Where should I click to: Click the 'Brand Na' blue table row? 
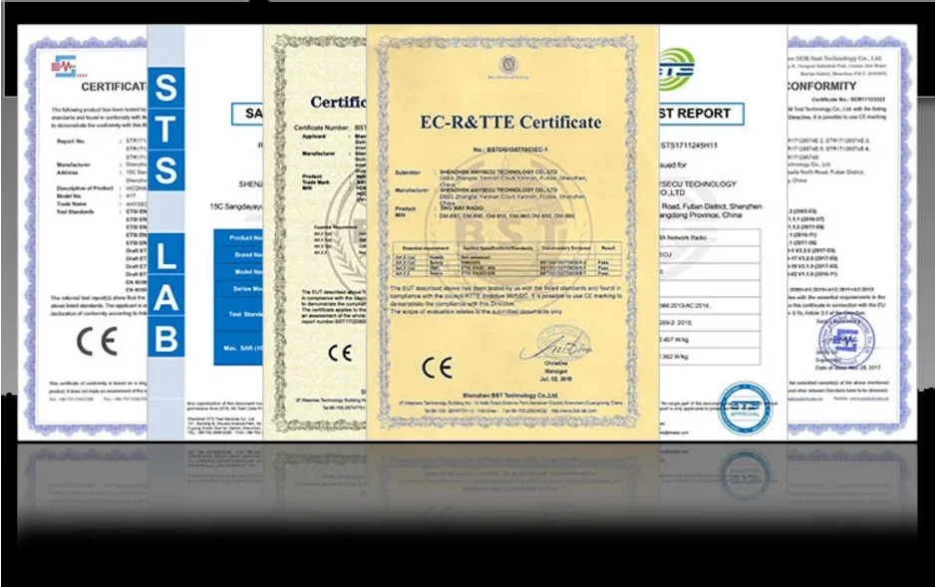(238, 254)
